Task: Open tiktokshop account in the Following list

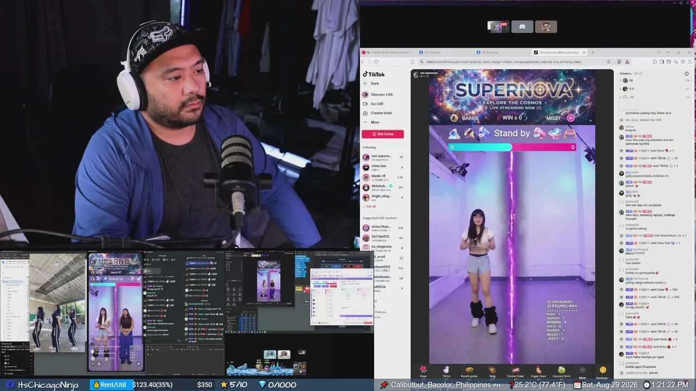Action: tap(383, 187)
